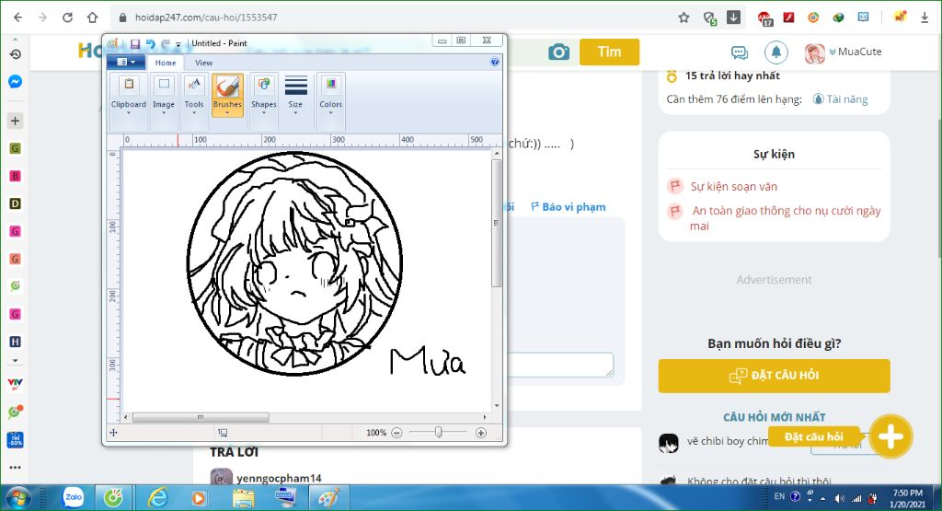This screenshot has height=511, width=942.
Task: Open Windows Explorer folder on taskbar
Action: click(243, 498)
